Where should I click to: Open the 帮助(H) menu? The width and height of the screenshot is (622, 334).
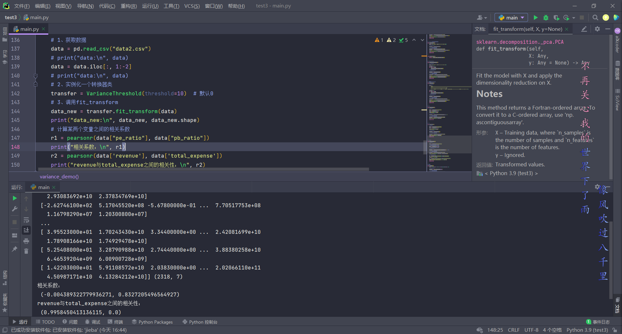pos(236,6)
